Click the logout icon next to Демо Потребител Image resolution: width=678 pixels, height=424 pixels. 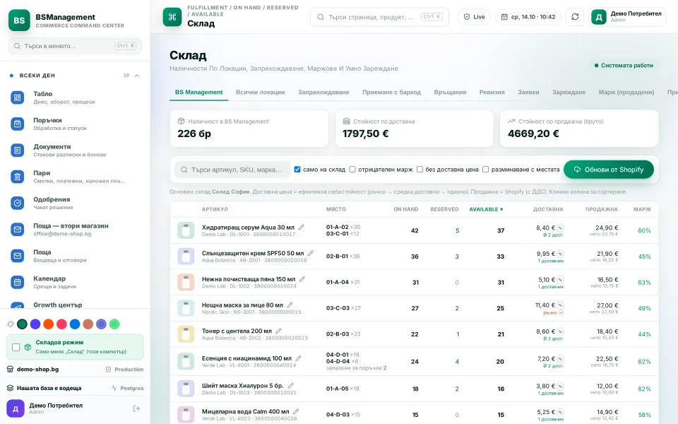(x=136, y=408)
